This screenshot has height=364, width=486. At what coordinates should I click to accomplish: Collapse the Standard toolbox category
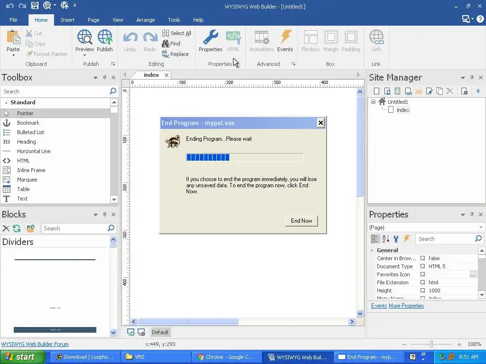6,102
